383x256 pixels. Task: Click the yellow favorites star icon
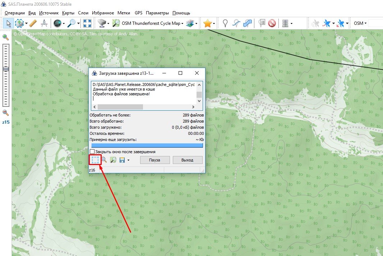[207, 23]
